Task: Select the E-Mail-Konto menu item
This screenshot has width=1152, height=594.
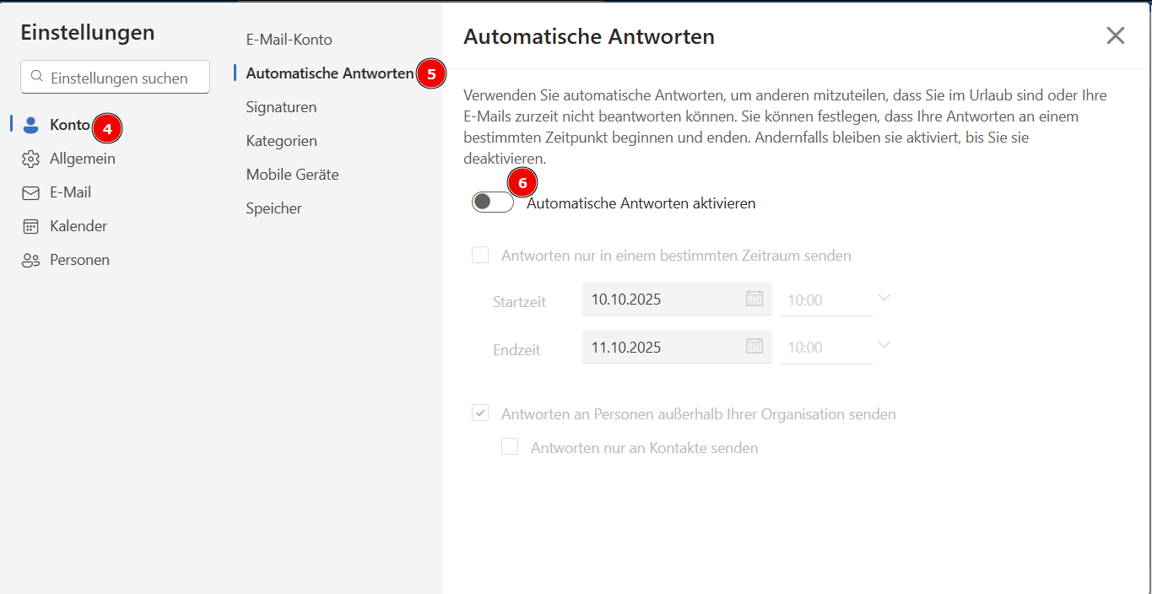Action: point(289,40)
